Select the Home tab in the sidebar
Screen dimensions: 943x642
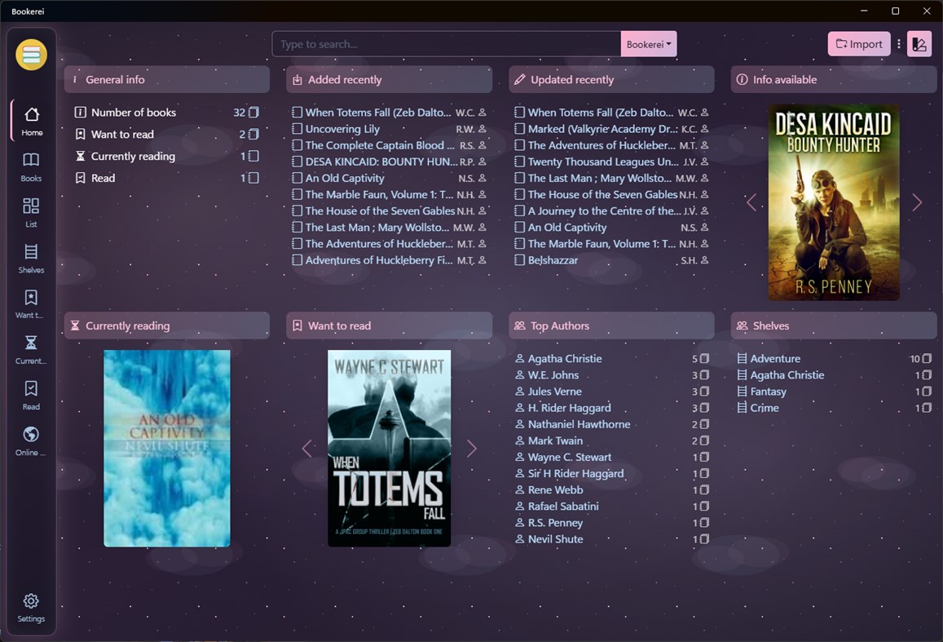30,120
